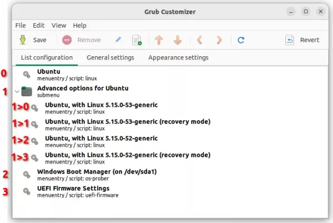Click gear icon of Ubuntu entry
333x223 pixels.
27,75
